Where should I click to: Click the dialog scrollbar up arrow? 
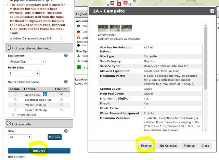(206, 25)
